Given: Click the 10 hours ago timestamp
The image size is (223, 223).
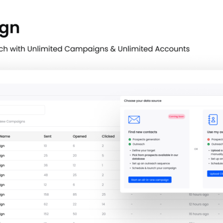Looking at the screenshot, I should click(x=199, y=194).
